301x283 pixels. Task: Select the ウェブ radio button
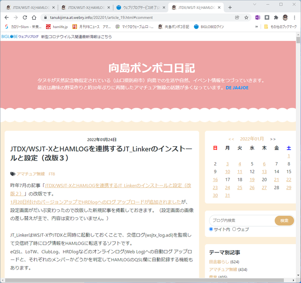pos(234,229)
